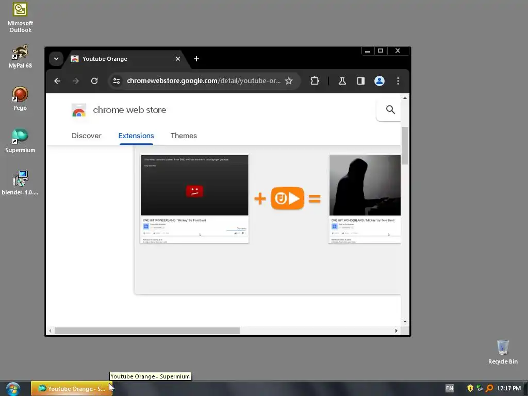Maximize the Supermium browser window

[381, 51]
